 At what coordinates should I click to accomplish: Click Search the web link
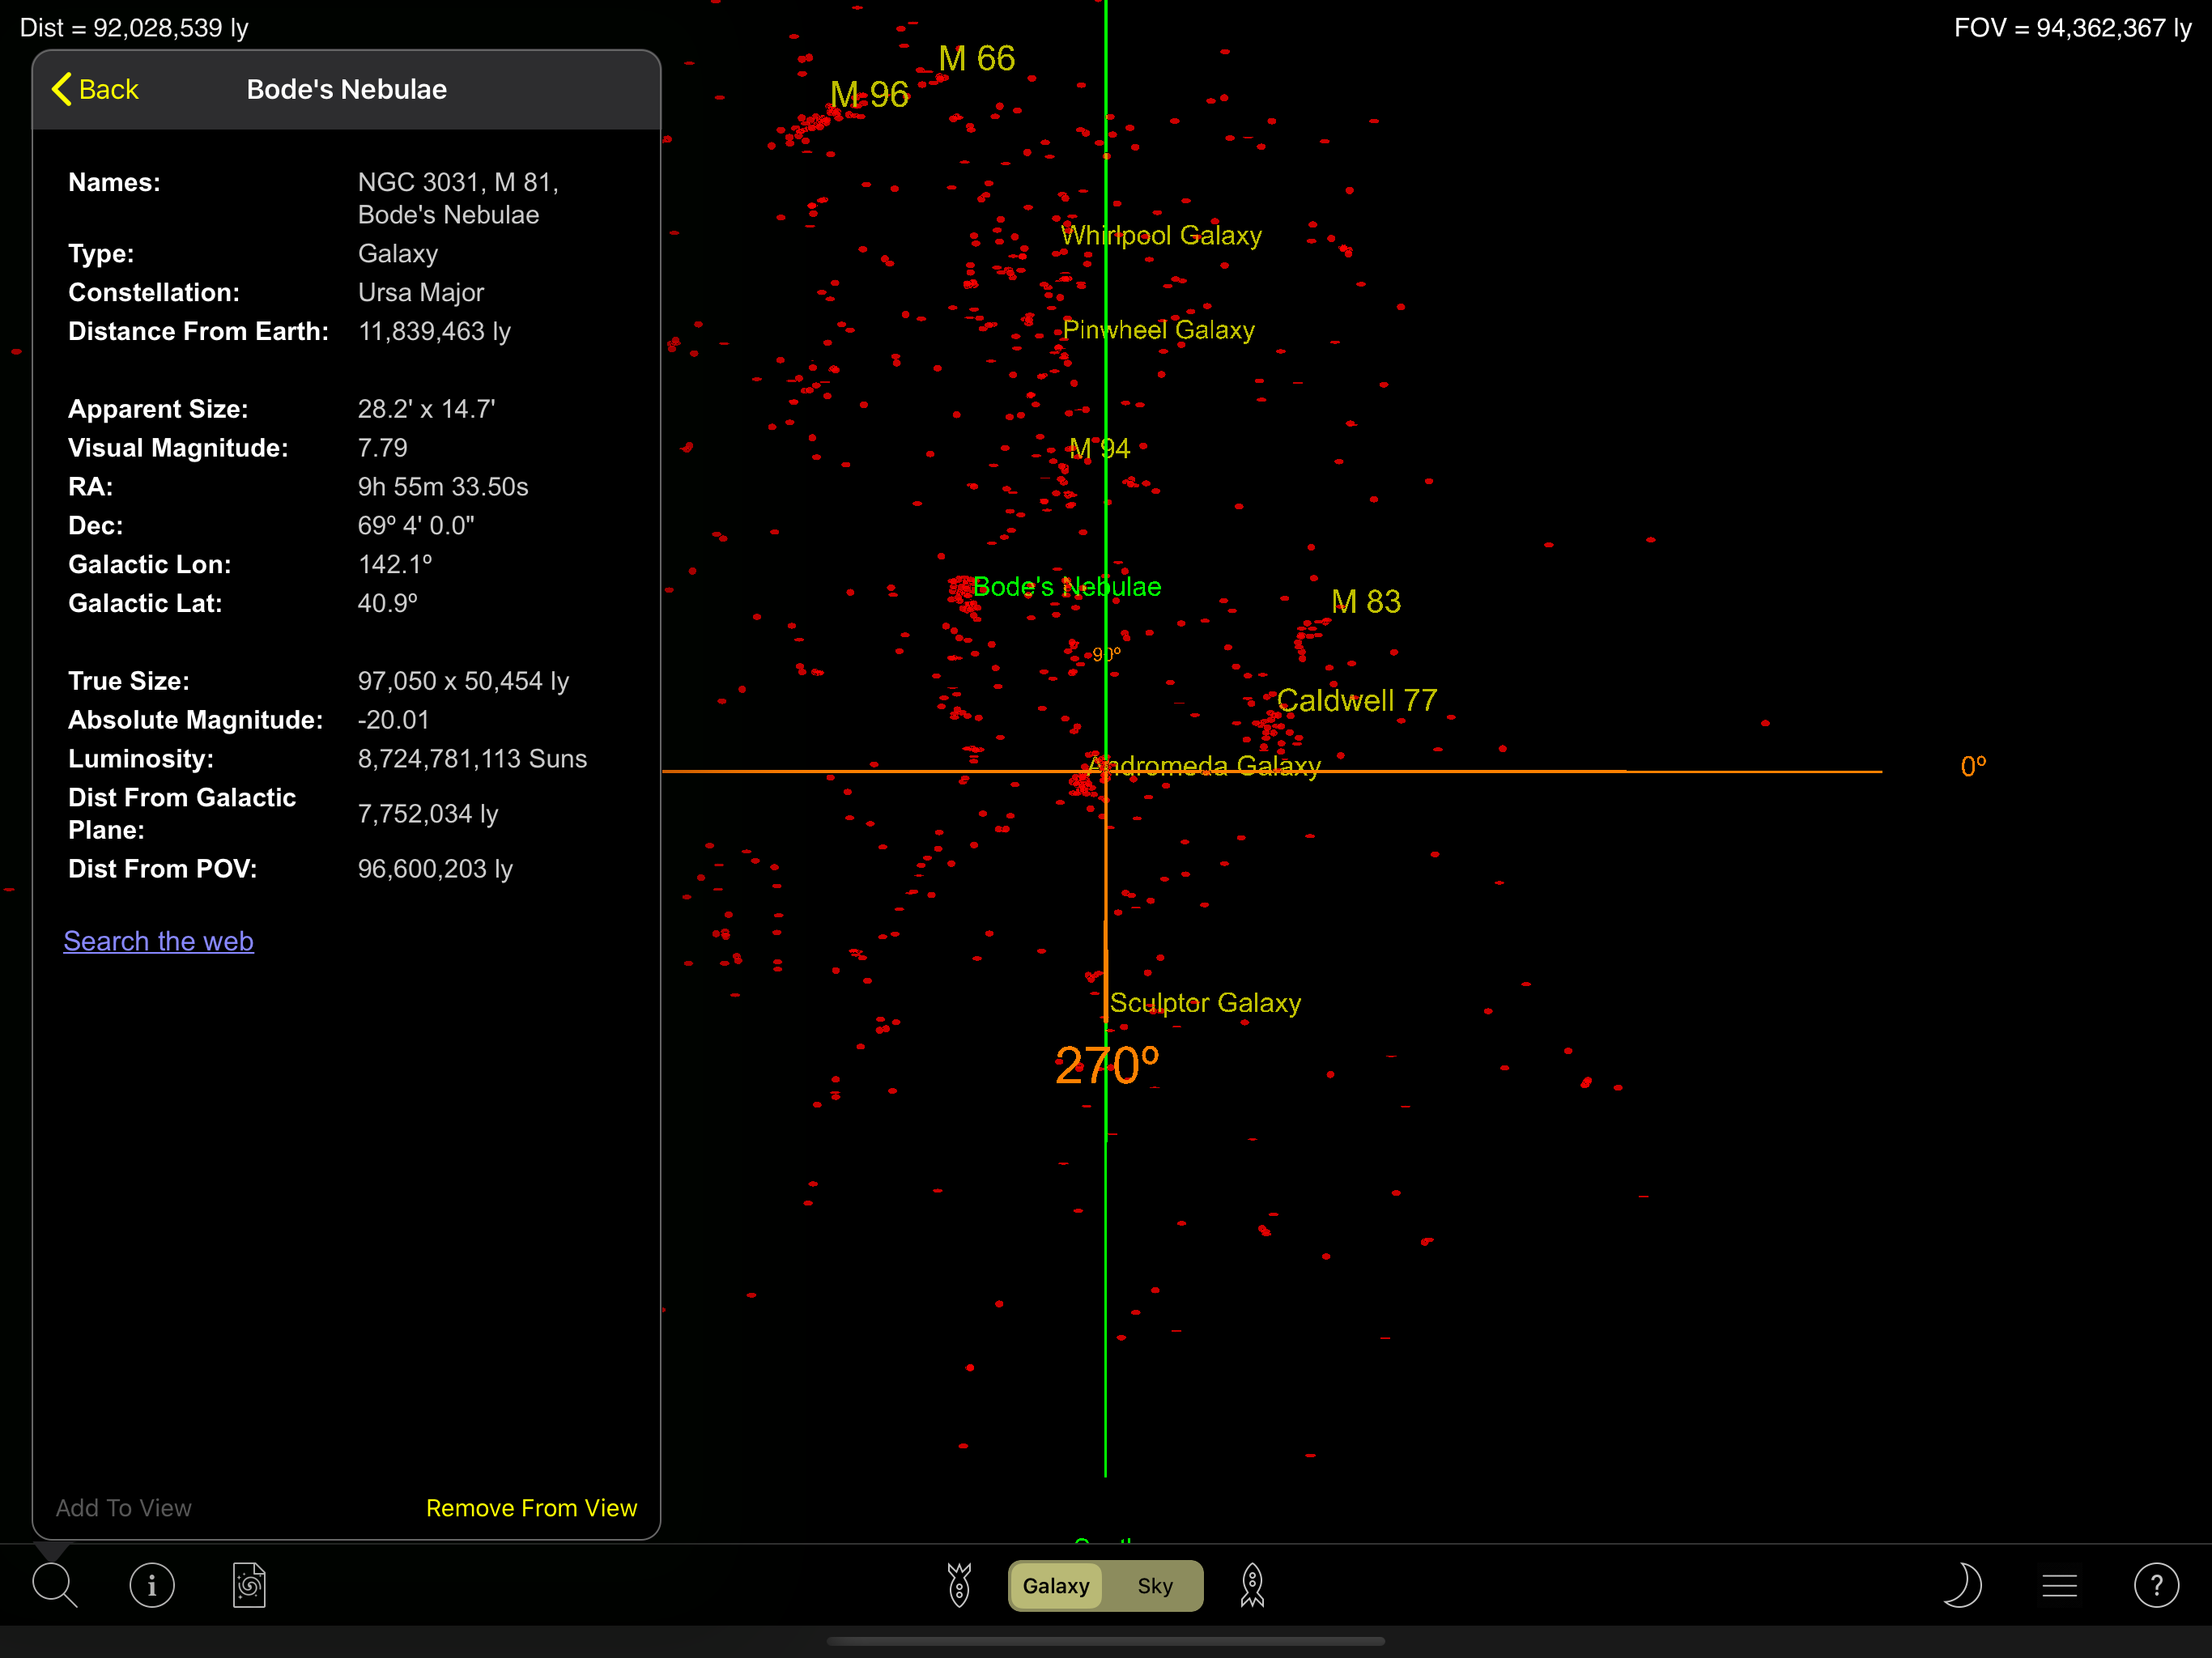[158, 941]
